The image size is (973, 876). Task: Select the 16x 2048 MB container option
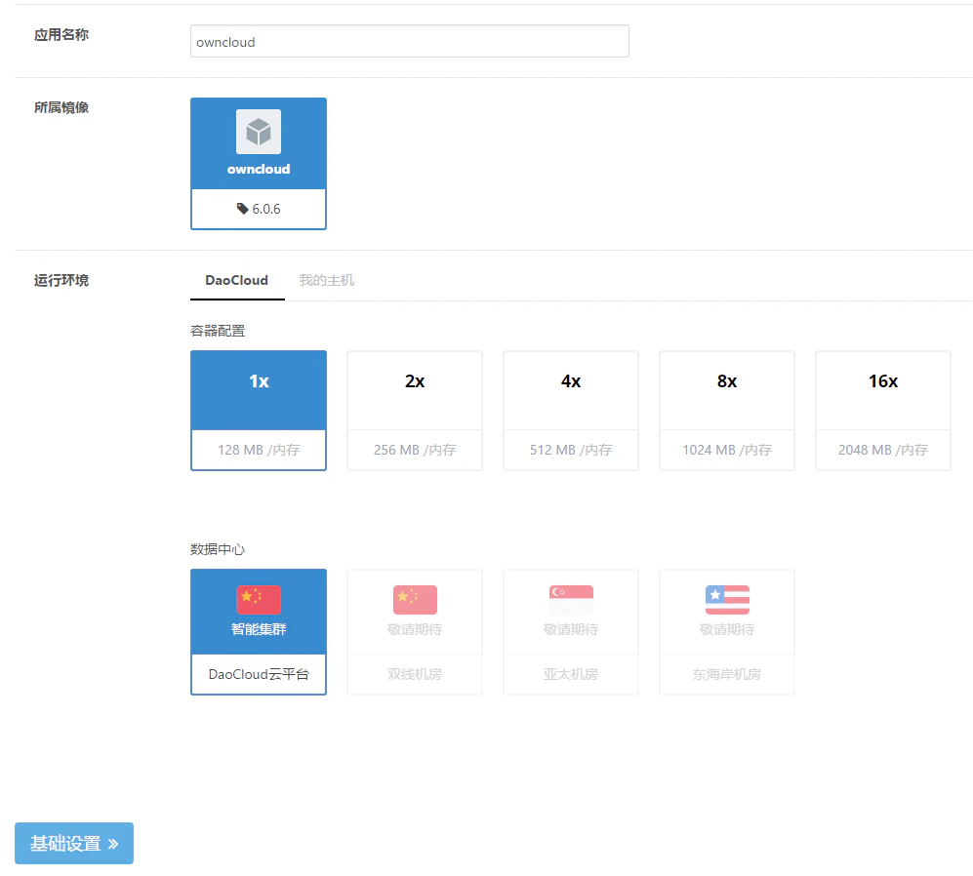pyautogui.click(x=883, y=411)
